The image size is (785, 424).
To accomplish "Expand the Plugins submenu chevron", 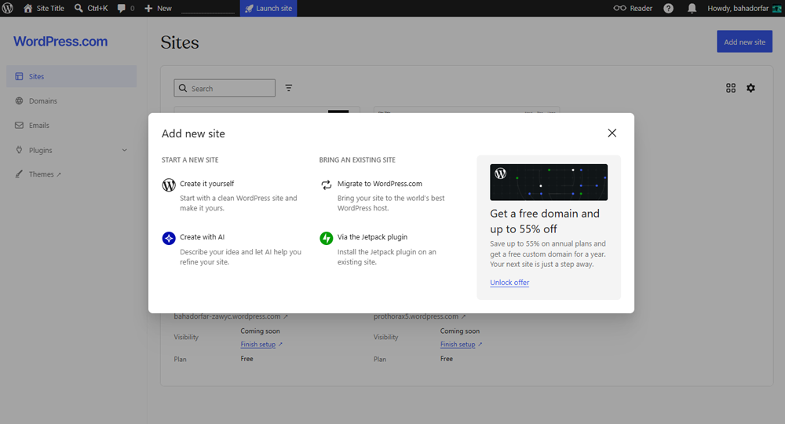I will pos(125,150).
